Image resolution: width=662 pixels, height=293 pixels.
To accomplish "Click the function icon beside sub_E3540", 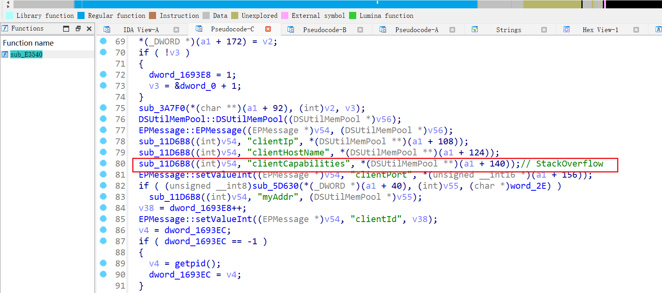I will point(5,54).
